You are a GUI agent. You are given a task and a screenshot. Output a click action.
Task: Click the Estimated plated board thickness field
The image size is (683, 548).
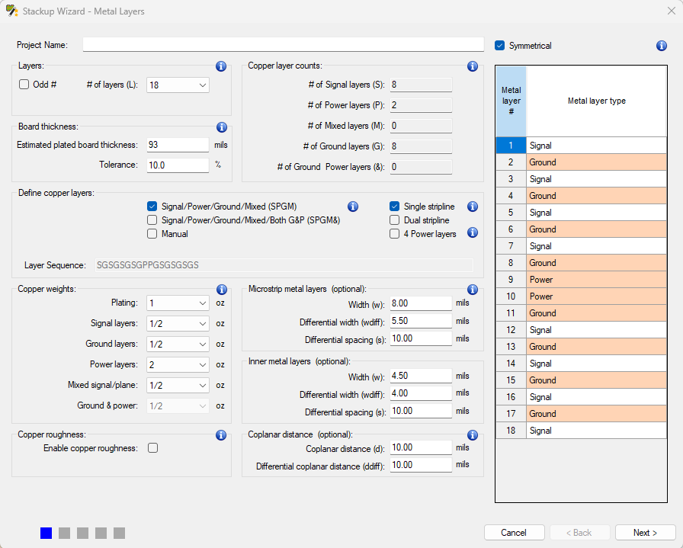(178, 145)
